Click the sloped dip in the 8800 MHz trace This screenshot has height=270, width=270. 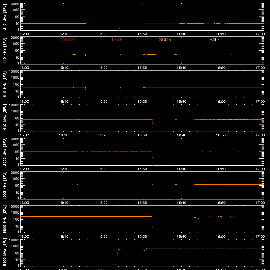pyautogui.click(x=198, y=218)
